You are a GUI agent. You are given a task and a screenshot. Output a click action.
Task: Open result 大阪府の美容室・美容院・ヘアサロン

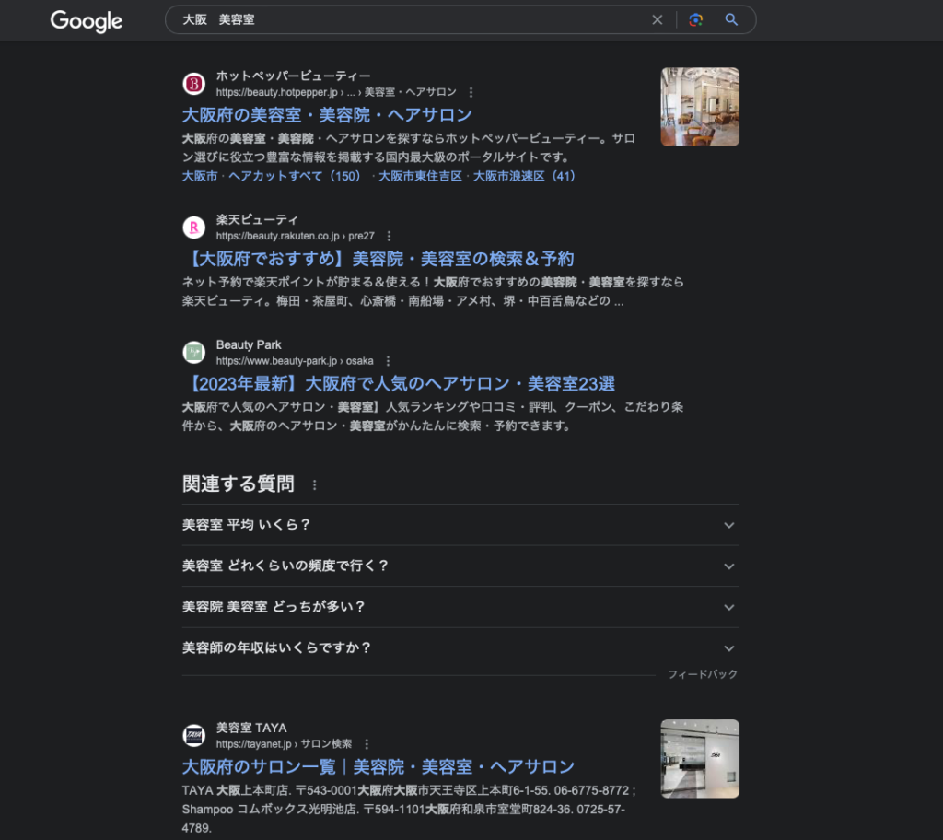click(x=327, y=115)
